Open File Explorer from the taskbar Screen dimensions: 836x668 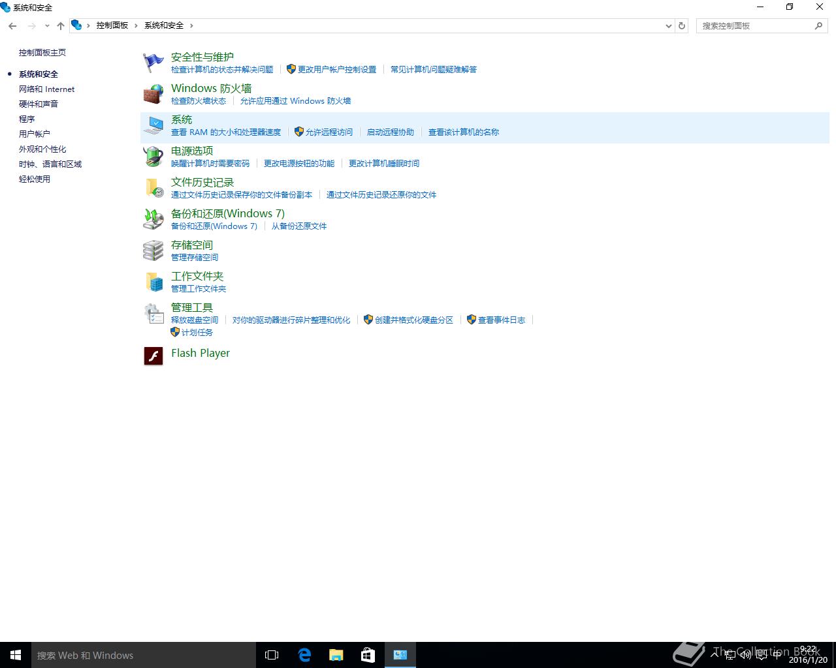coord(336,655)
